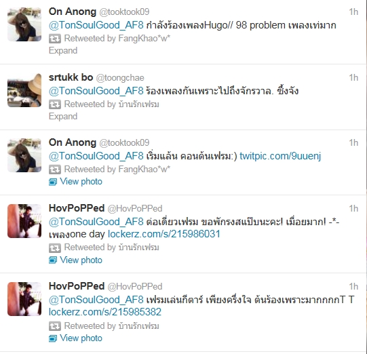This screenshot has height=354, width=367.
Task: Click retweet icon under lockerz 215985382 tweet
Action: point(55,326)
